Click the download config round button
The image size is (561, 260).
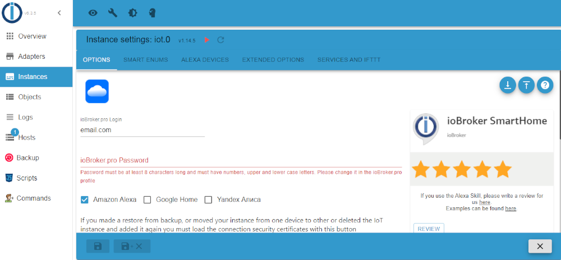pyautogui.click(x=508, y=85)
